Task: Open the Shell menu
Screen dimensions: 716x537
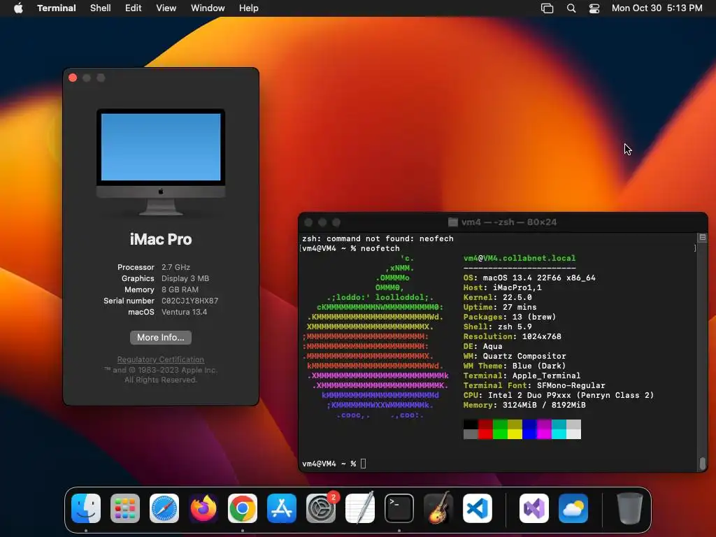Action: [101, 8]
